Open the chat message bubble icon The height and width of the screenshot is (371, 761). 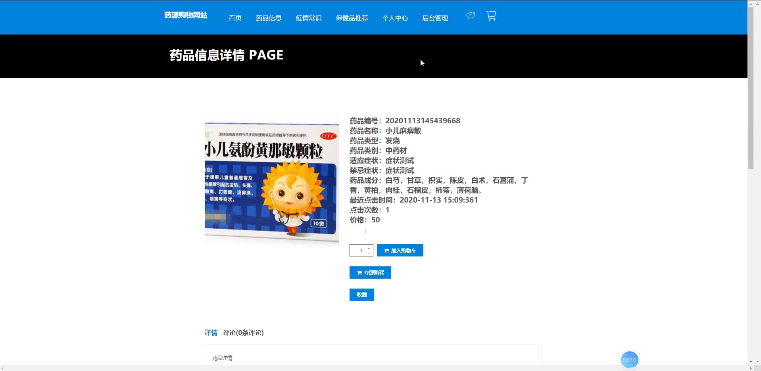470,15
